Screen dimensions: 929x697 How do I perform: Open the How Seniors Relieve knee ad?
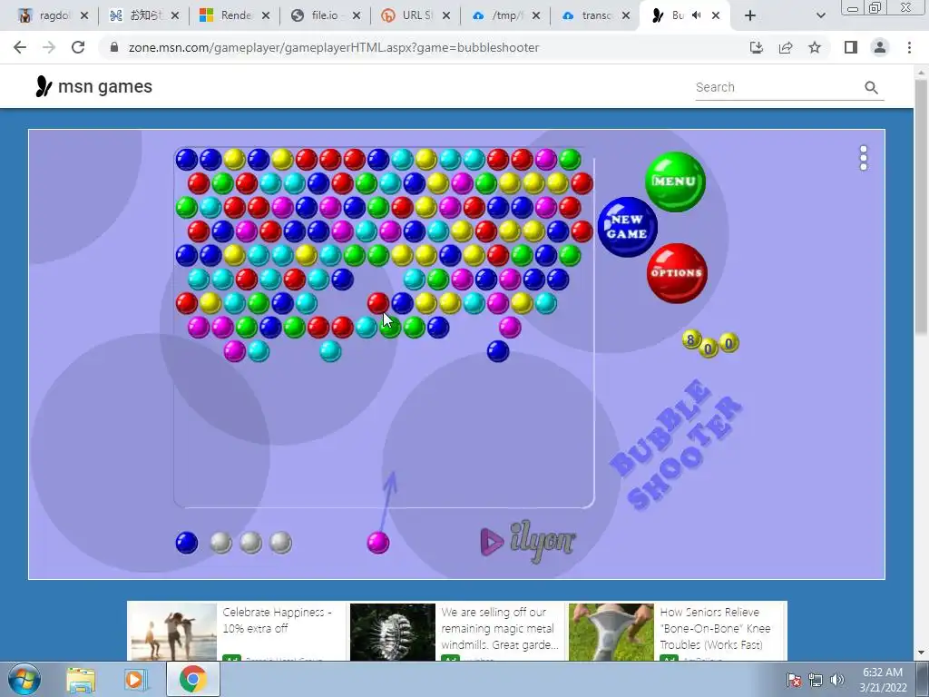click(x=677, y=631)
